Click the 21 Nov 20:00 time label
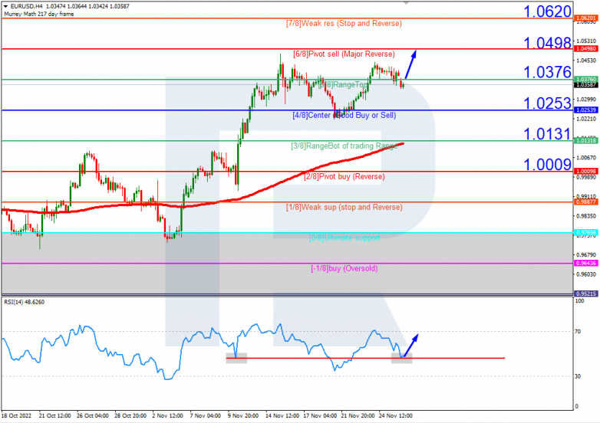This screenshot has width=600, height=423. 358,416
